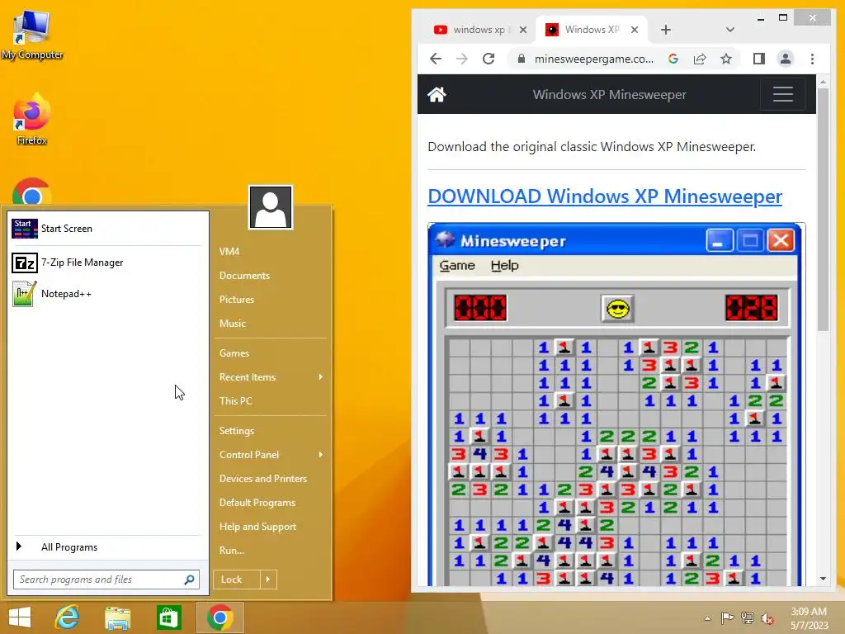Click the search magnifier icon in Start menu
Image resolution: width=845 pixels, height=634 pixels.
(x=189, y=580)
